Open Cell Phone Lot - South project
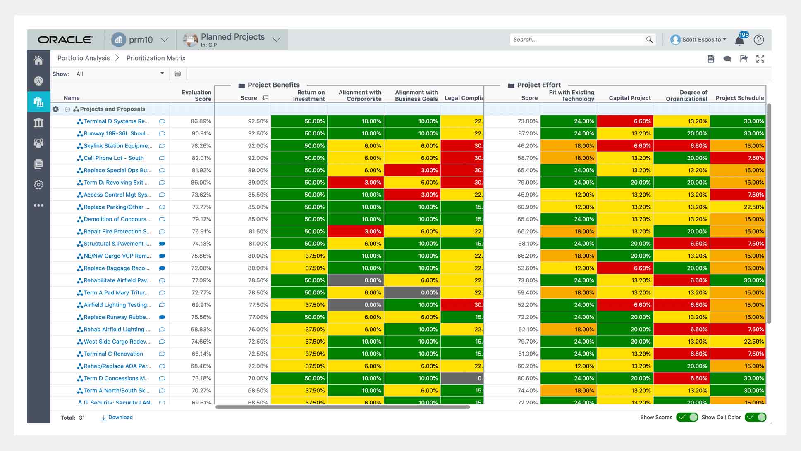 pyautogui.click(x=114, y=158)
